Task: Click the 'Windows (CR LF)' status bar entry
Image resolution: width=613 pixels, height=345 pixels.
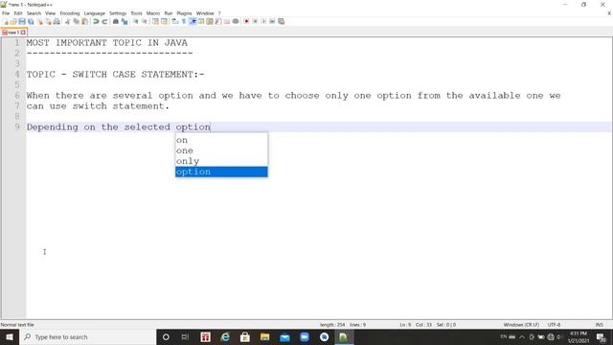Action: [521, 325]
